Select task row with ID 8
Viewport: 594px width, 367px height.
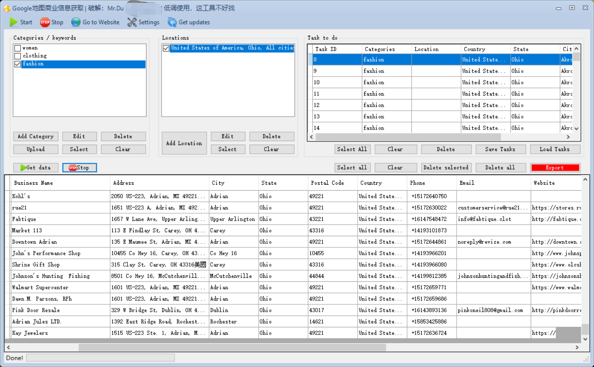440,60
